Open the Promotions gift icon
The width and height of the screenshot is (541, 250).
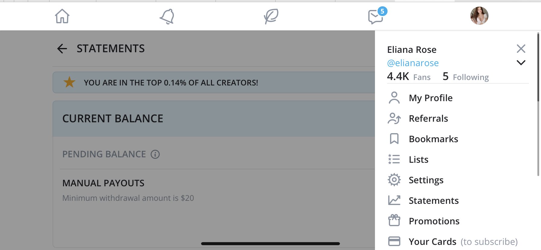click(394, 220)
